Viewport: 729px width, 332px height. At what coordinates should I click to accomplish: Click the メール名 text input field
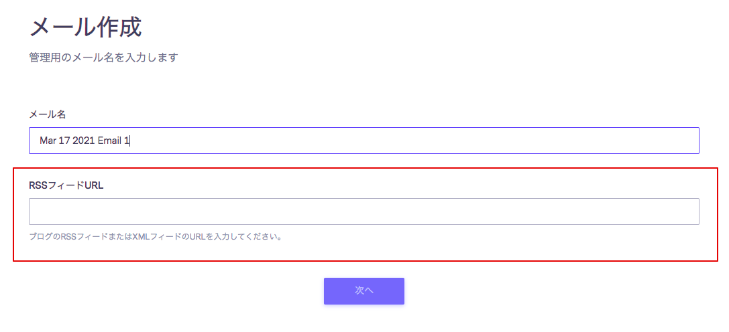point(363,141)
